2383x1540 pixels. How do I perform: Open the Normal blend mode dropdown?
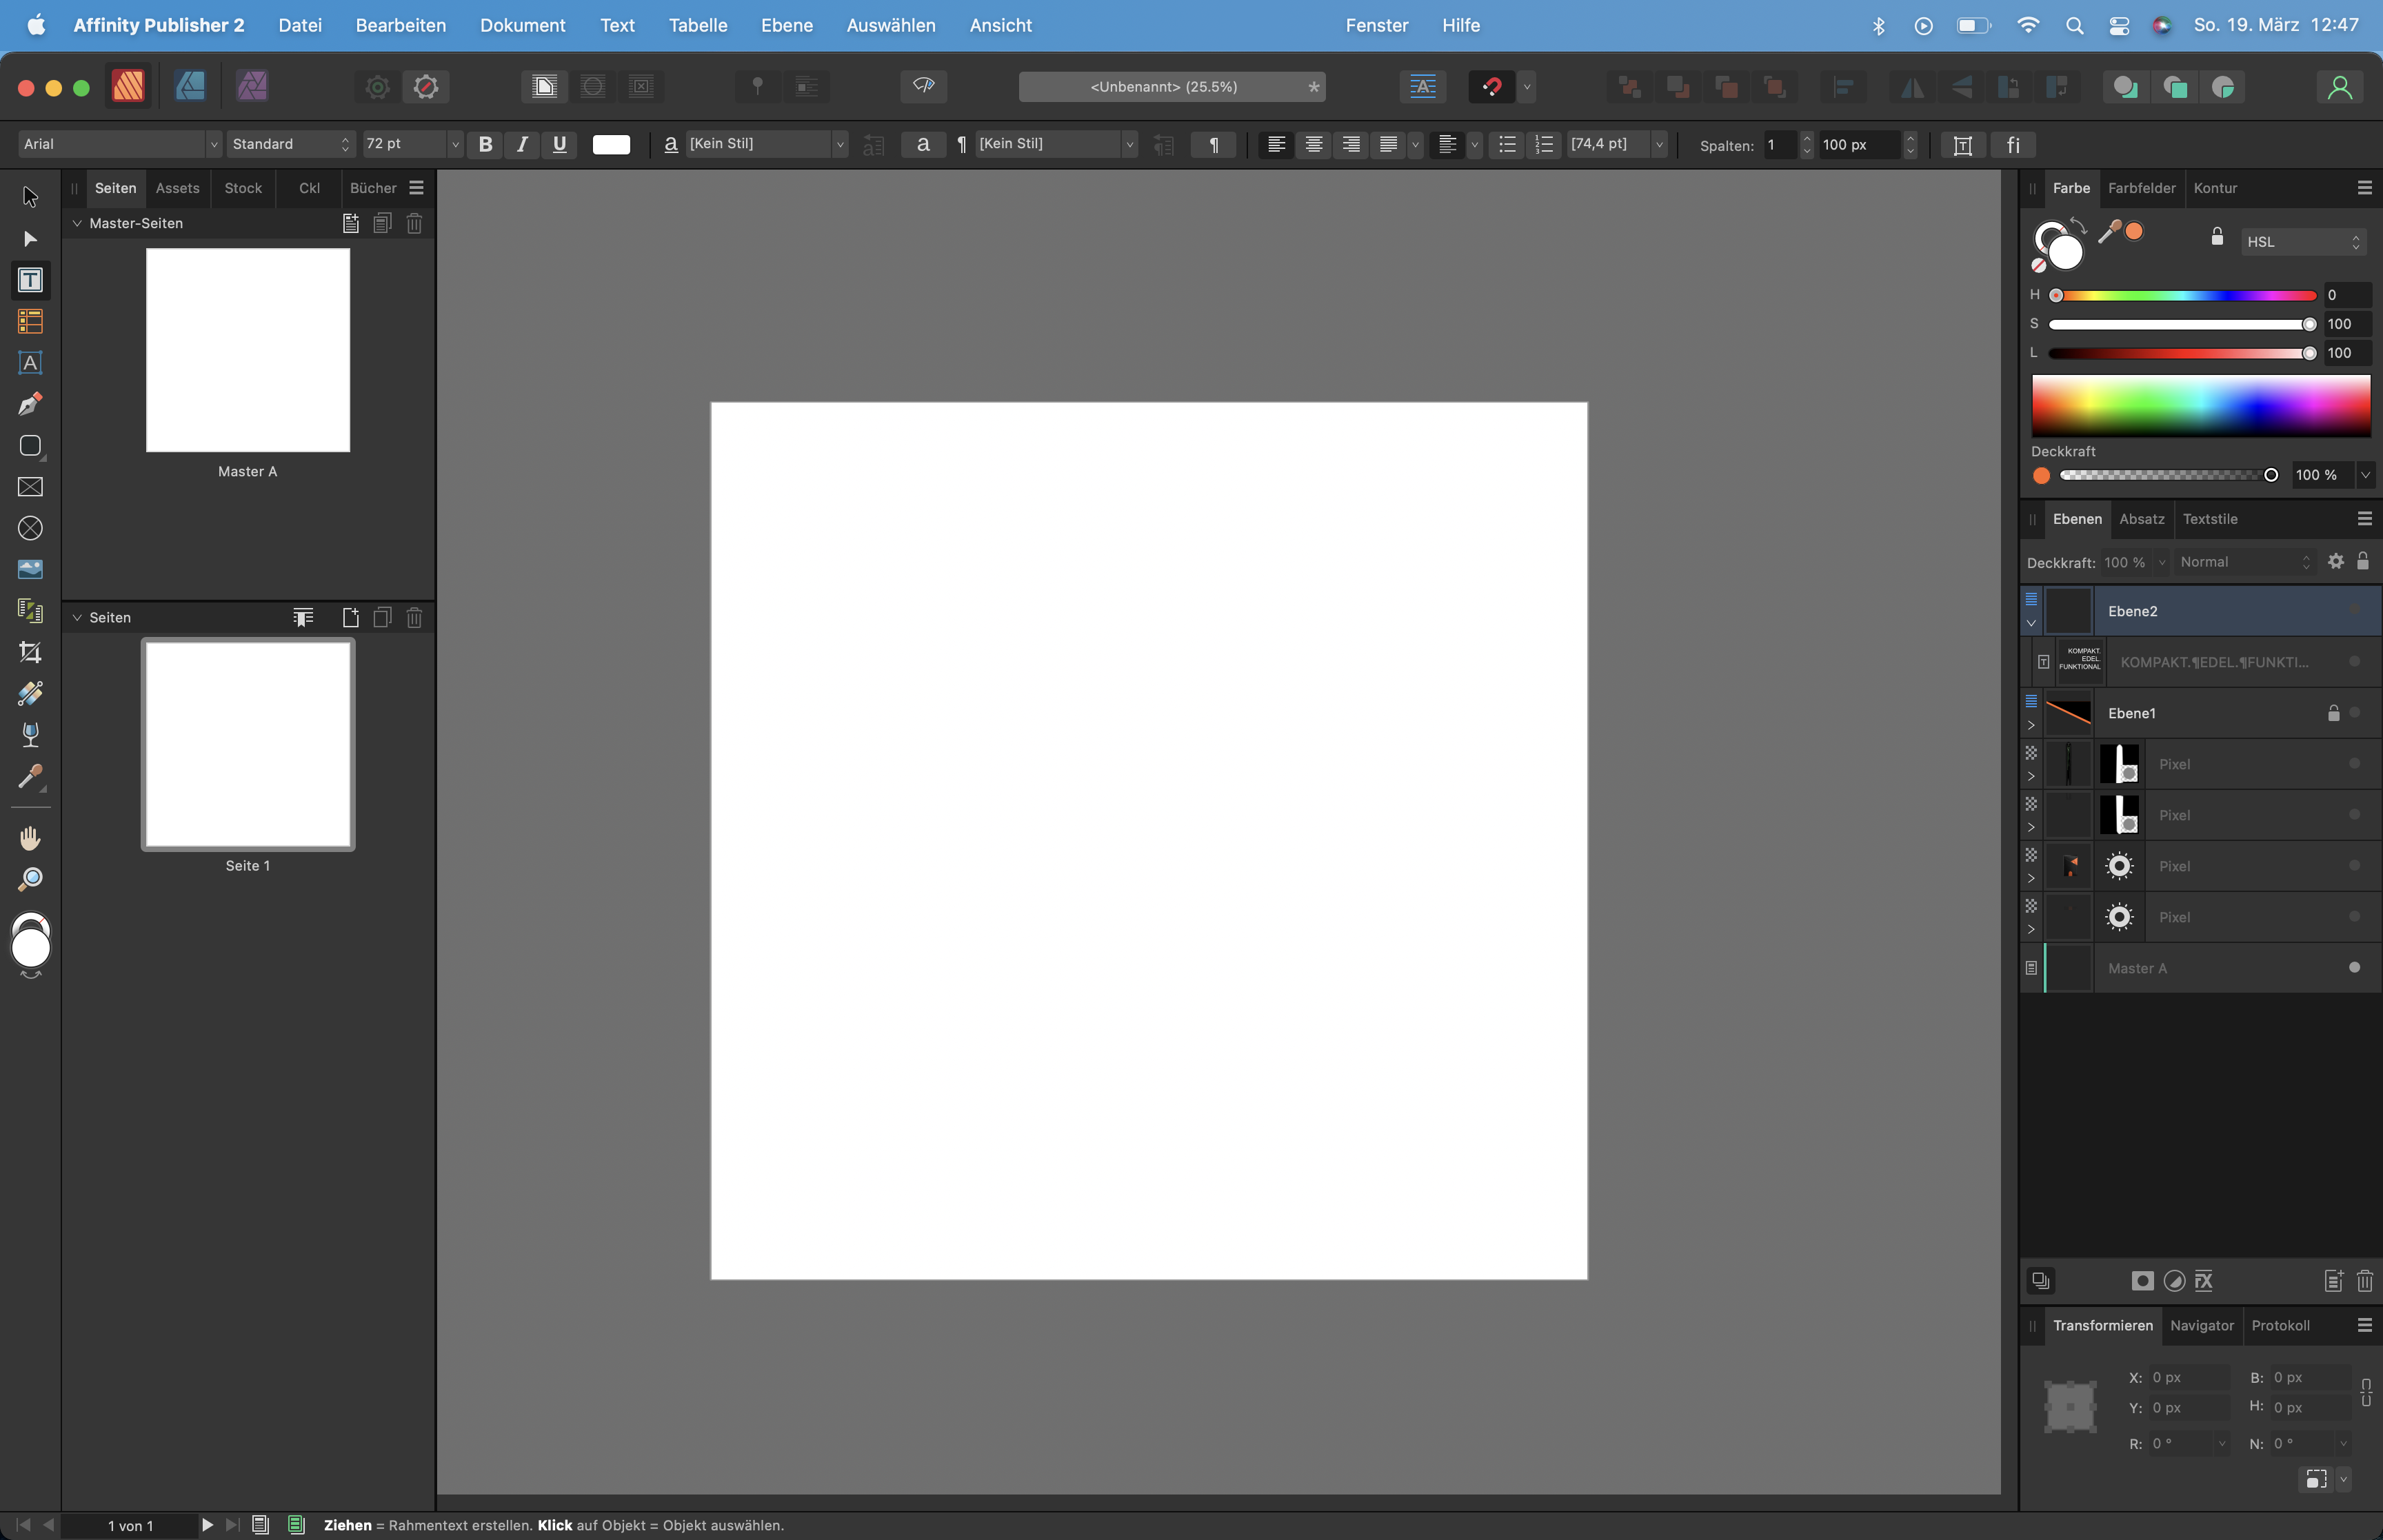point(2244,562)
